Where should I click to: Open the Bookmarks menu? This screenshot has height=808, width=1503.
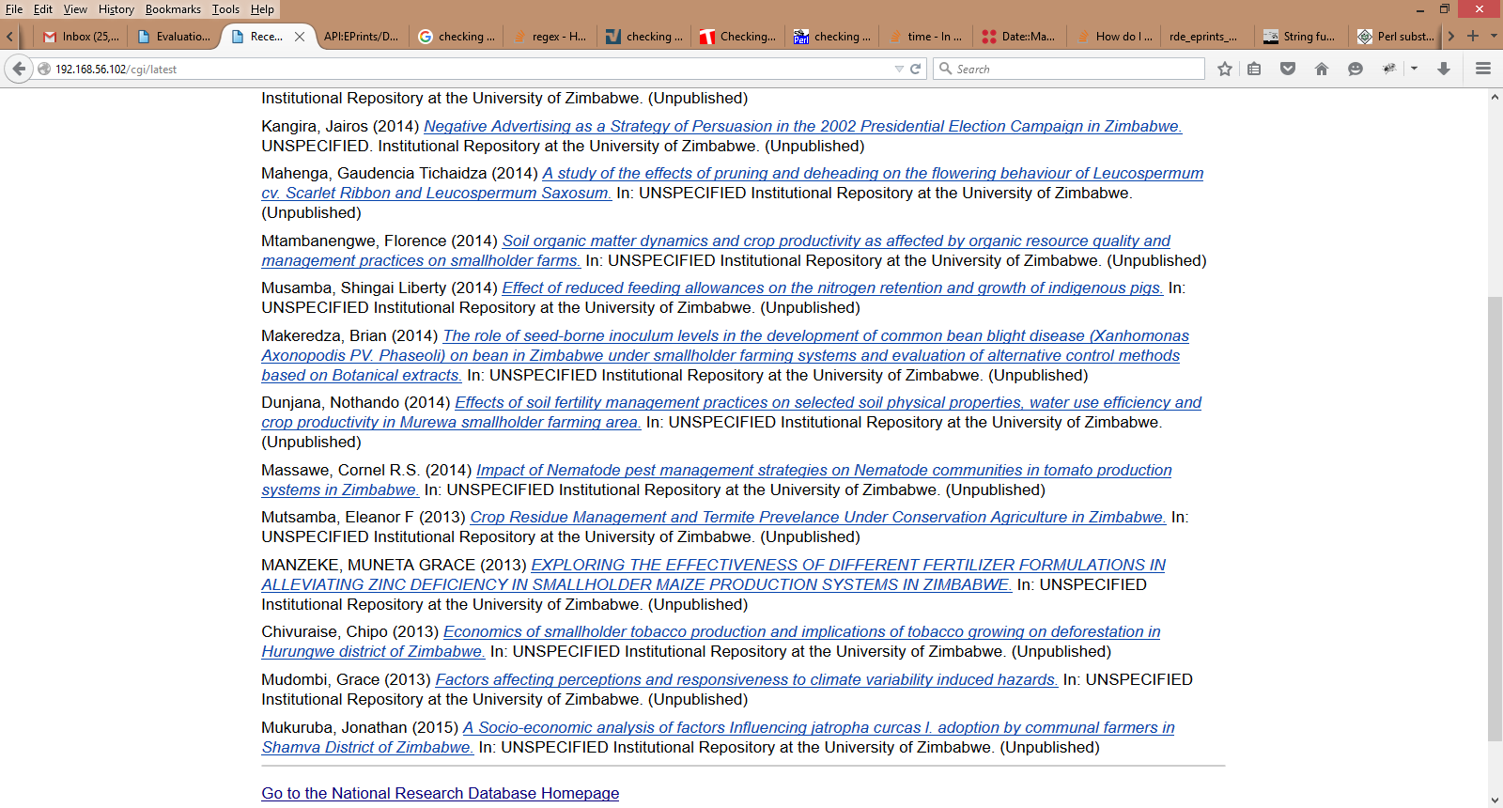173,9
